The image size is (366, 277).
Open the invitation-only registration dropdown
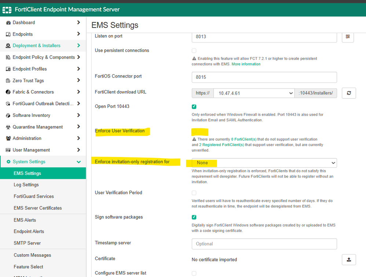click(x=264, y=163)
